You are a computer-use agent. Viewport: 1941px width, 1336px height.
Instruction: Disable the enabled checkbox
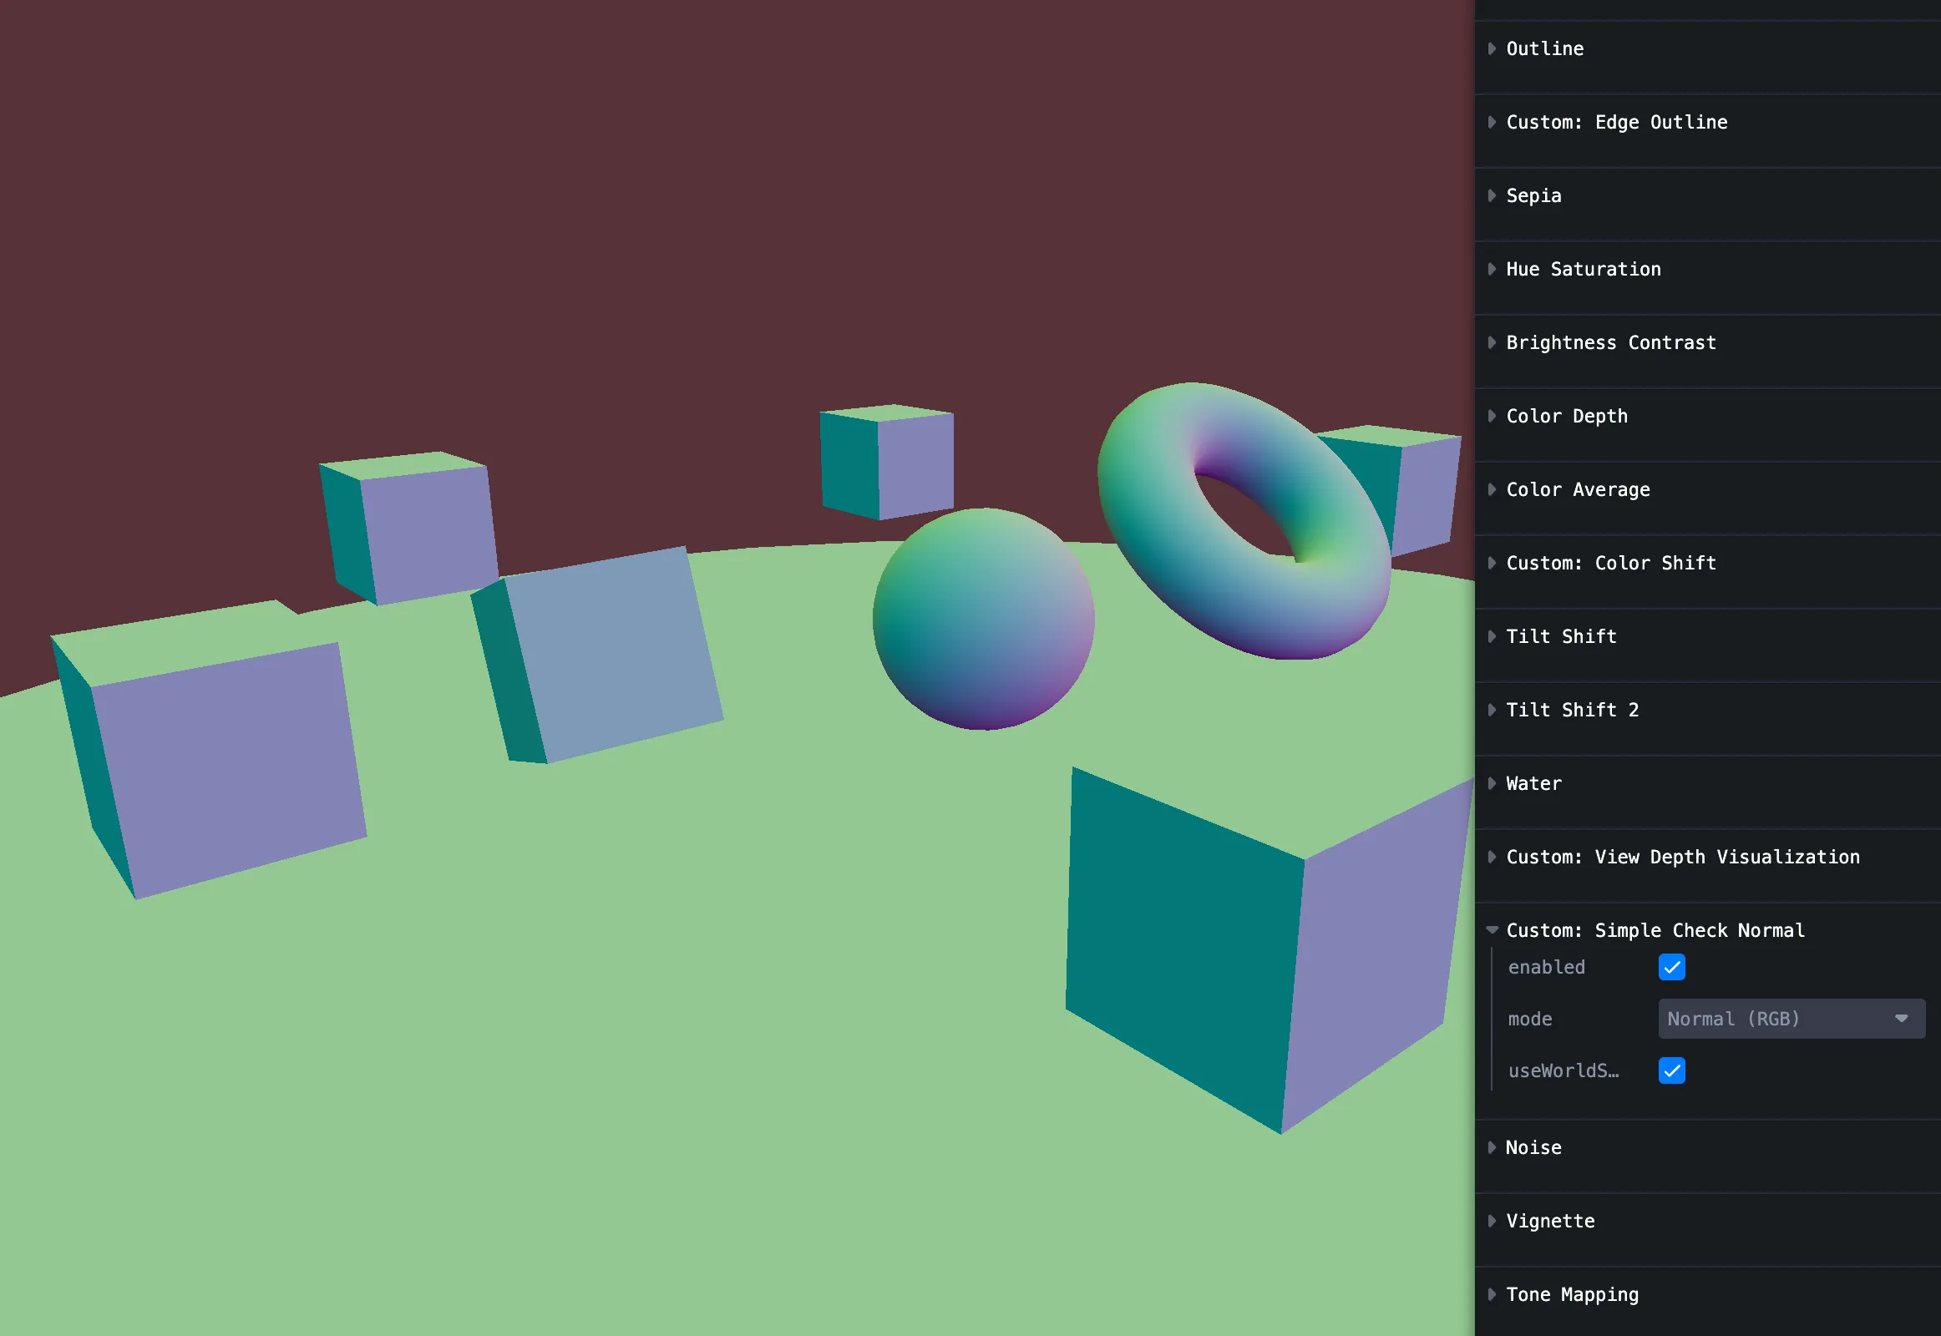(x=1671, y=968)
